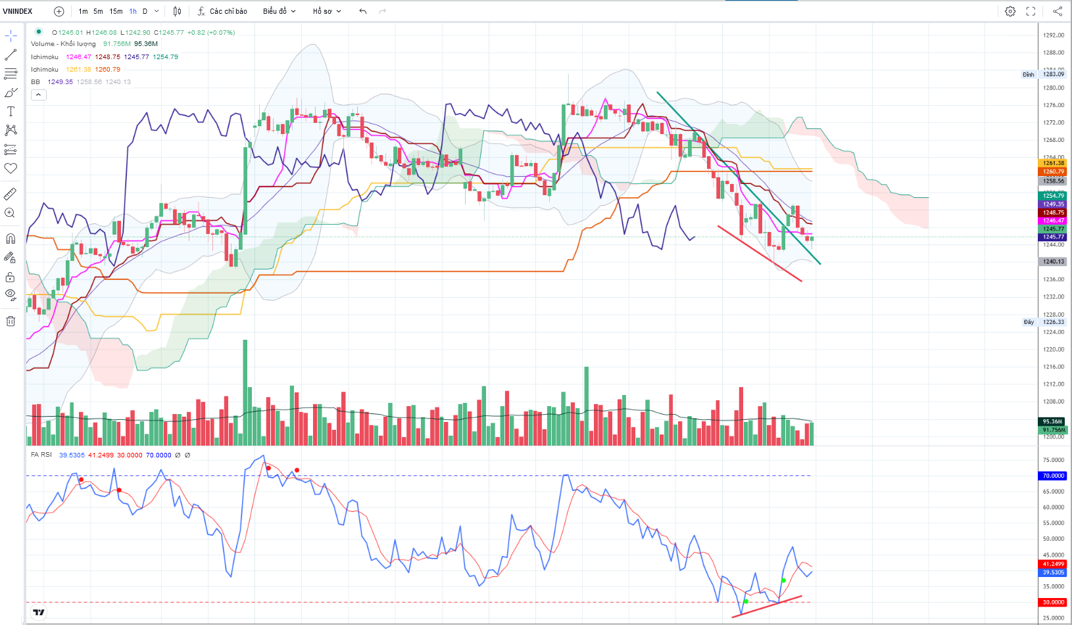The width and height of the screenshot is (1072, 625).
Task: Click the gray 1258.56 price tag
Action: pos(1053,181)
